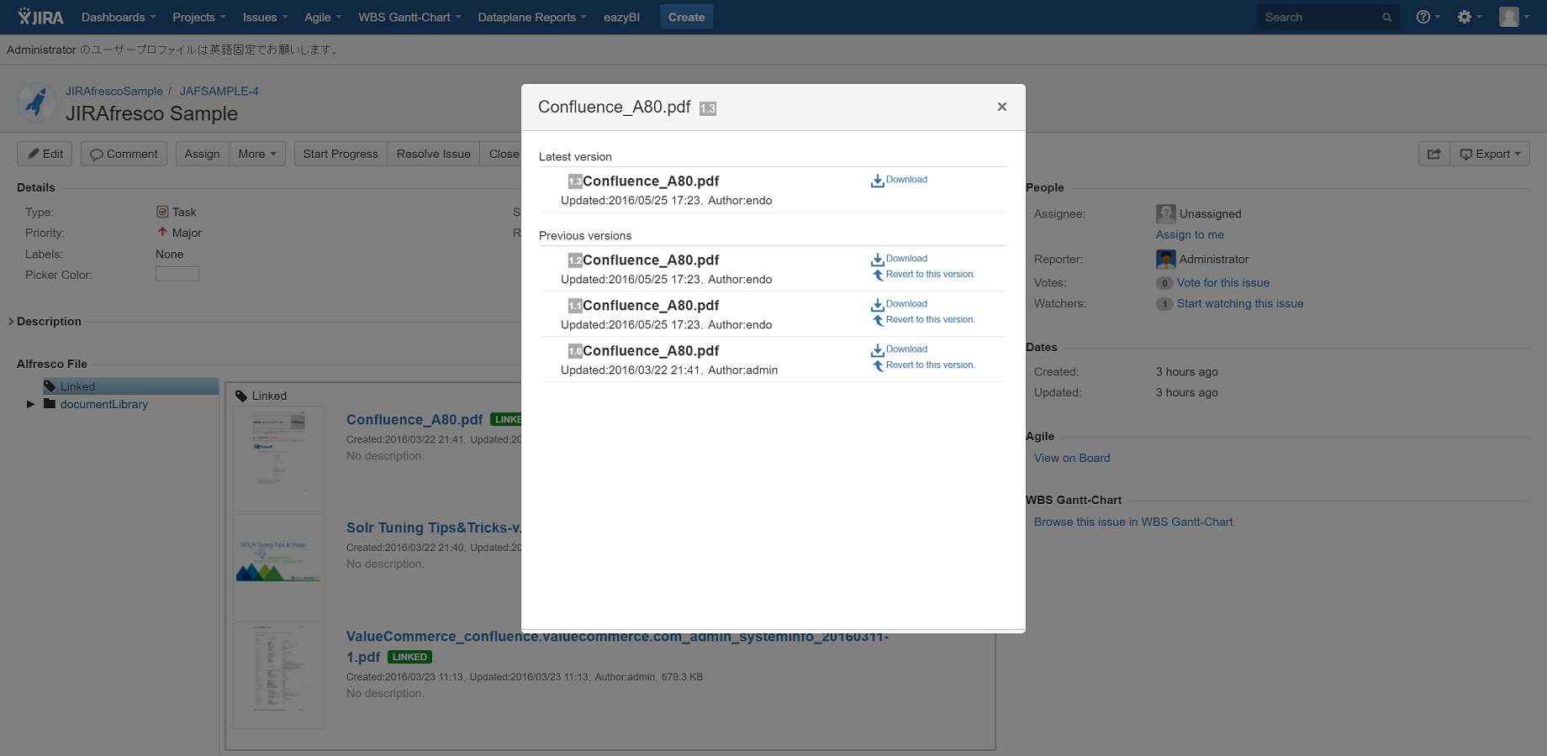The width and height of the screenshot is (1547, 756).
Task: Open the Agile menu
Action: [323, 17]
